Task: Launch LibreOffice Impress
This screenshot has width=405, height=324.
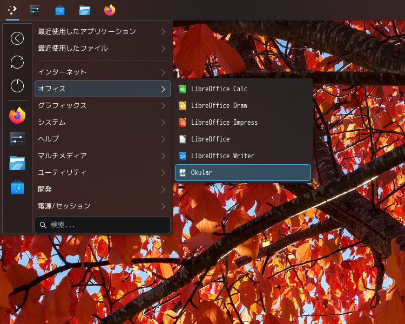Action: coord(243,122)
